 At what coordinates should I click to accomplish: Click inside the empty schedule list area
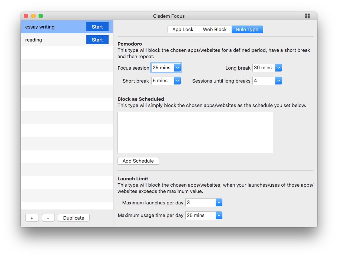point(195,132)
